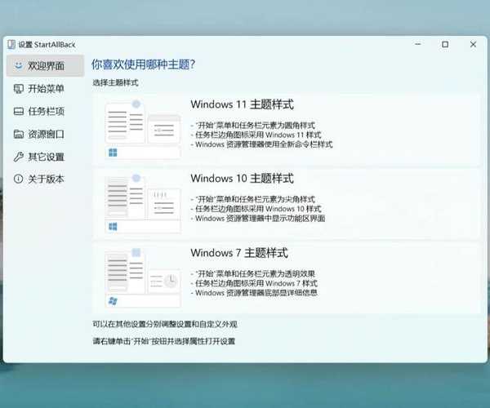Click the heading 你喜欢使用哪种主题?

pos(144,64)
